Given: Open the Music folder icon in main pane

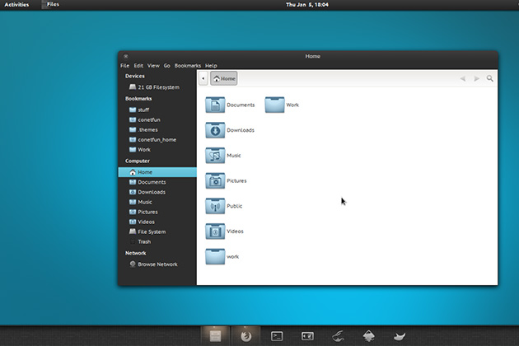Looking at the screenshot, I should (x=215, y=156).
